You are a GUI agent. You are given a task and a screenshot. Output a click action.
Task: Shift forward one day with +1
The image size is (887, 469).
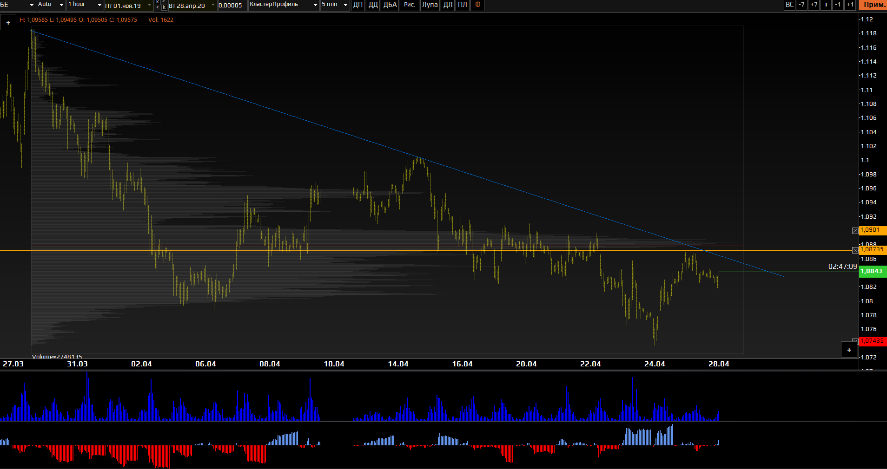point(850,5)
